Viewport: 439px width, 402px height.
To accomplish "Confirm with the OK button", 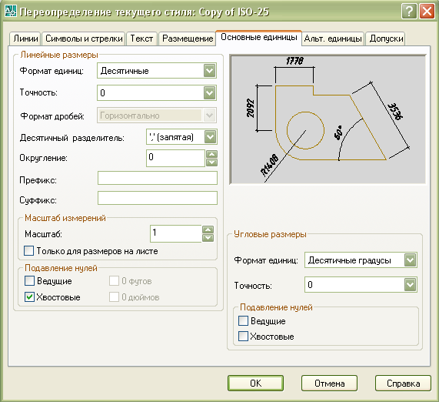I will tap(255, 384).
